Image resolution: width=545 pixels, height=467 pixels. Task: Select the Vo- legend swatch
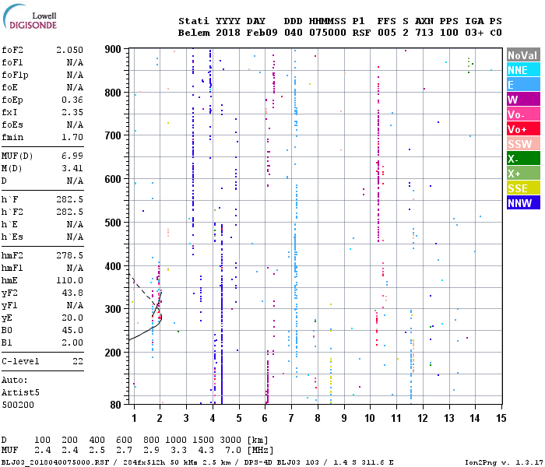coord(523,114)
